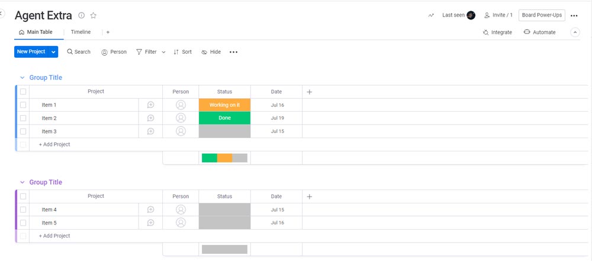Open the Automate option
The height and width of the screenshot is (261, 592).
point(539,32)
